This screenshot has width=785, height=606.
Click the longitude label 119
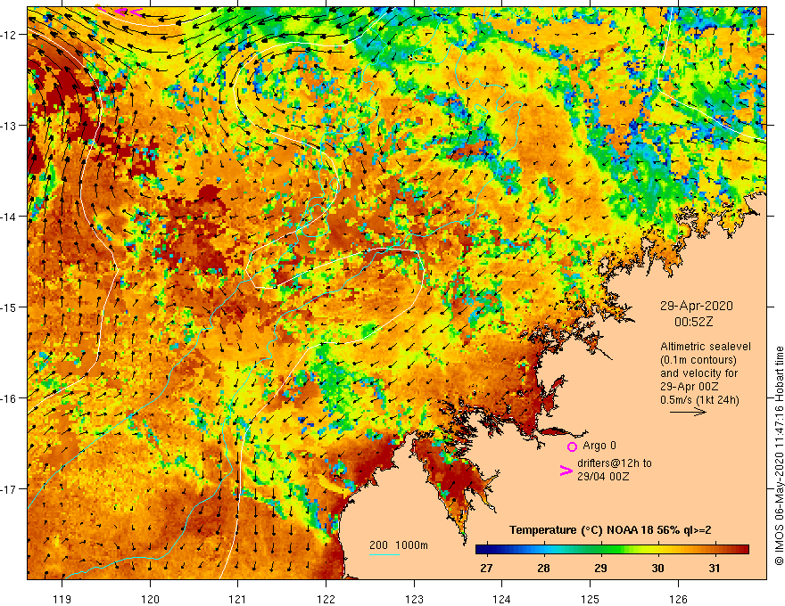click(62, 599)
